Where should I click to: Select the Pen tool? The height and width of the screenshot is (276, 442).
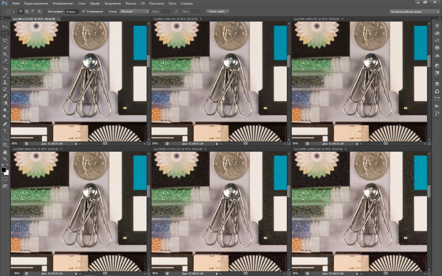tap(5, 124)
